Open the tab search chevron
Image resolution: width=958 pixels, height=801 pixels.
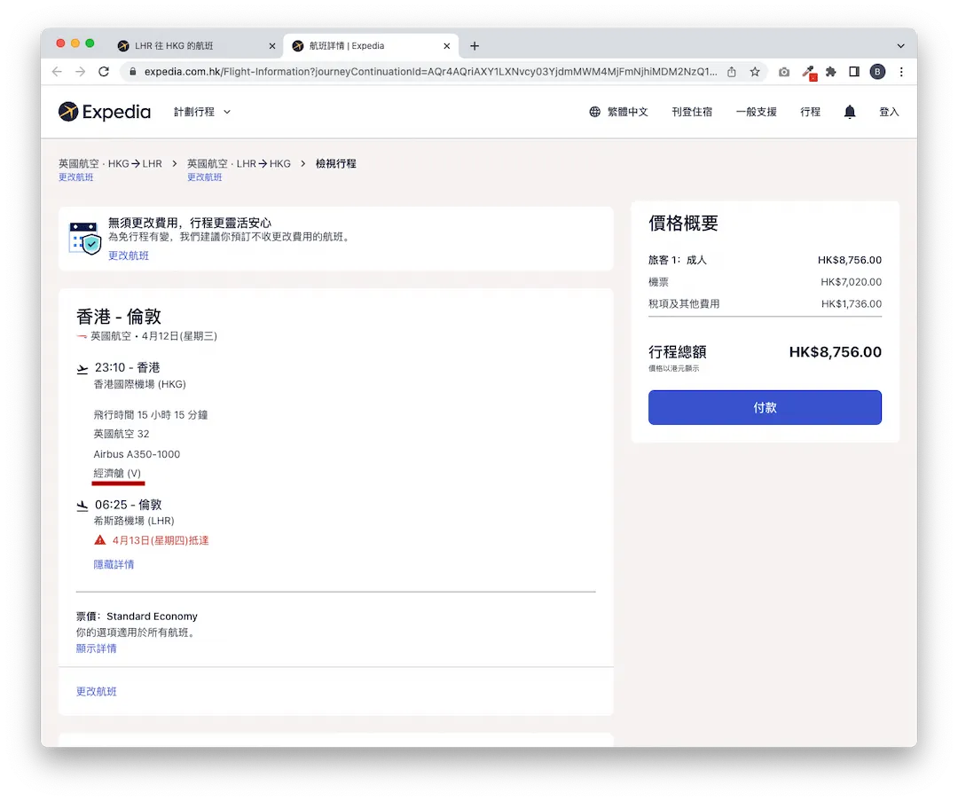900,46
